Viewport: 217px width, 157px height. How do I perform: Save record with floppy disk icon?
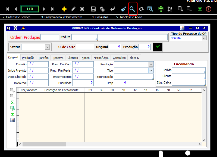[93, 9]
